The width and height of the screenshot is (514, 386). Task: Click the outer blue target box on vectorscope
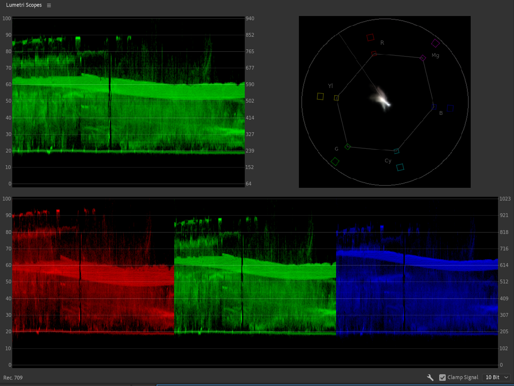[450, 108]
